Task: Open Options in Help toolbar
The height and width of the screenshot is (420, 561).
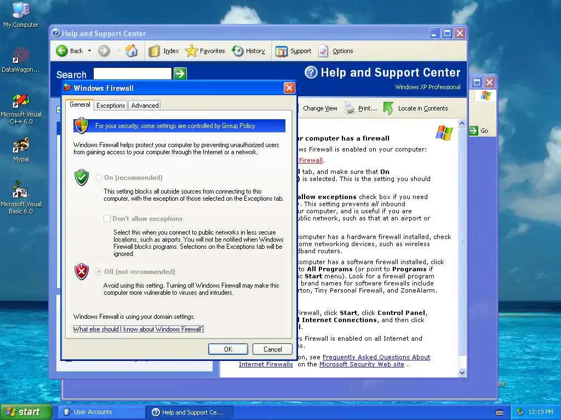Action: click(336, 51)
